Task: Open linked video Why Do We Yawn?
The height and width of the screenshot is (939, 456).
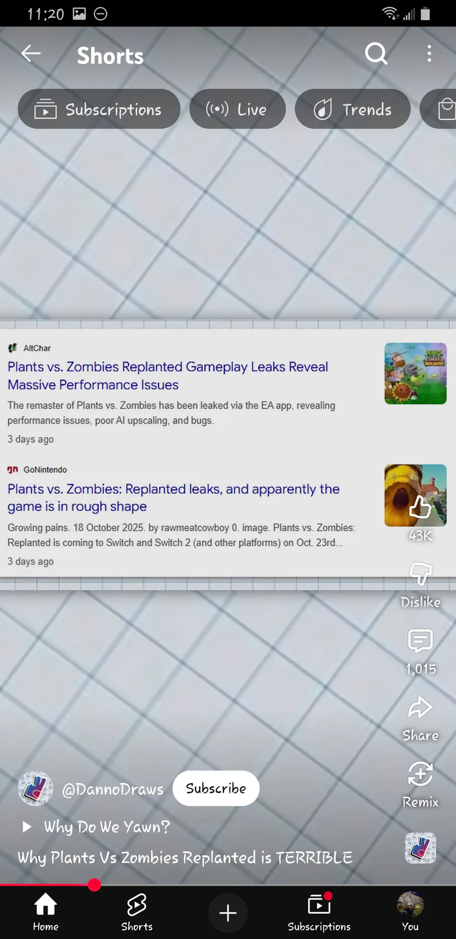Action: [107, 827]
